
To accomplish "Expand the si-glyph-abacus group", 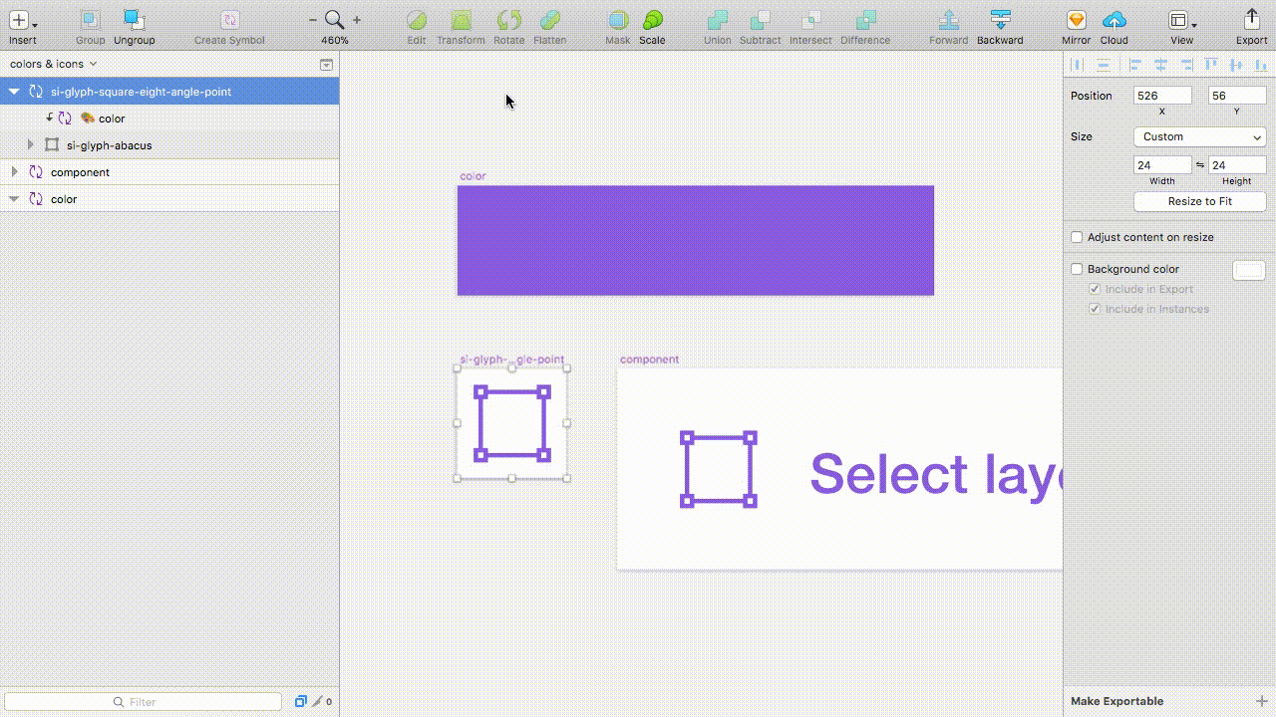I will [30, 145].
